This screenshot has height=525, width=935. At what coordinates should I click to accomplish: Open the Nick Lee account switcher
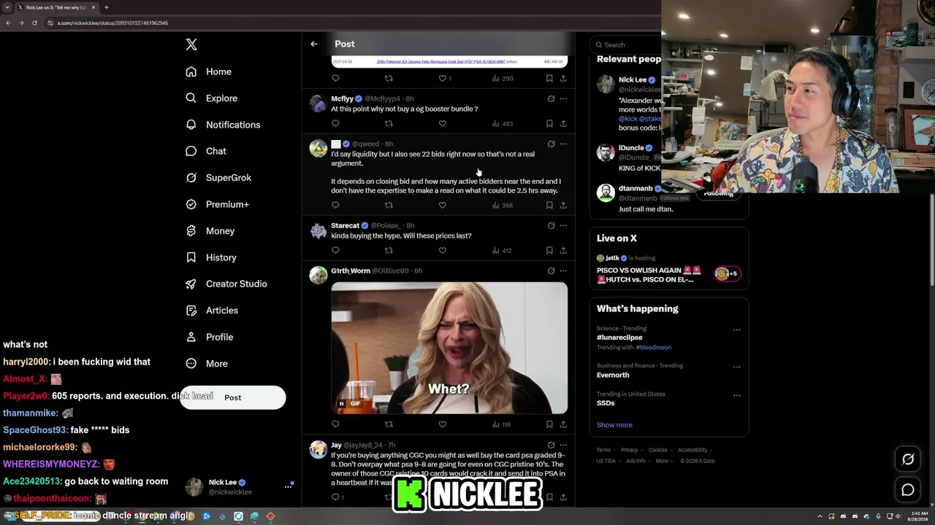240,487
